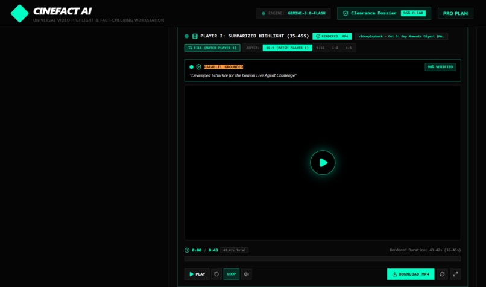Image resolution: width=486 pixels, height=287 pixels.
Task: Click the 43.42s Total duration badge
Action: pos(235,250)
